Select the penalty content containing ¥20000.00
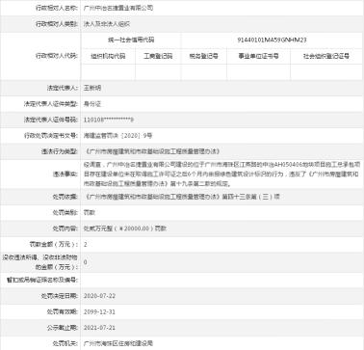Screen dimensions: 364x350 125,229
